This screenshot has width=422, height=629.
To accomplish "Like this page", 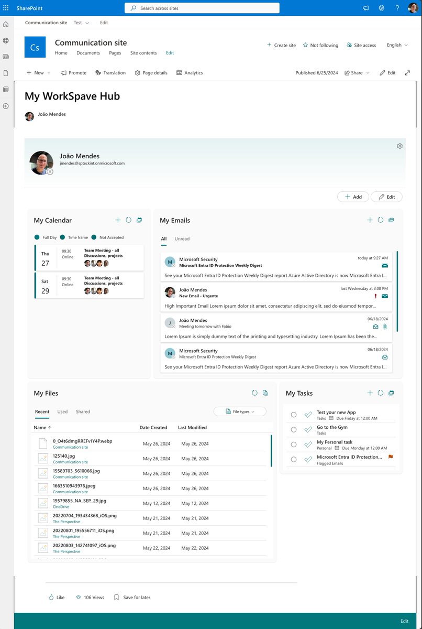I will [x=56, y=597].
